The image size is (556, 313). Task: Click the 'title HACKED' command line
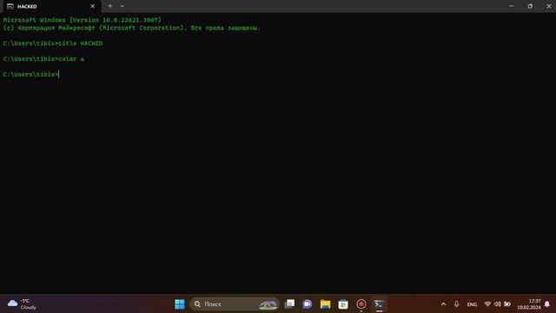click(53, 43)
